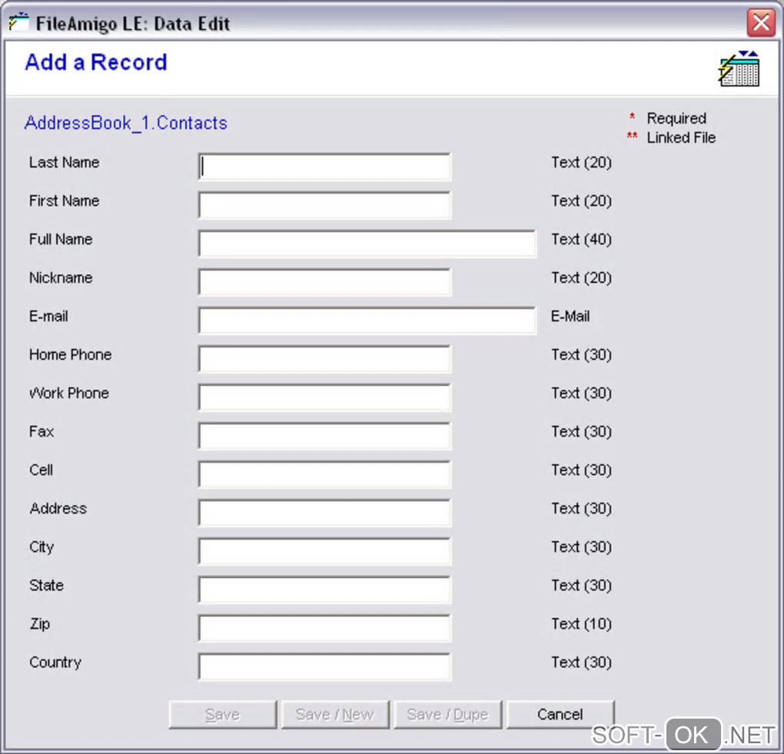The height and width of the screenshot is (754, 784).
Task: Click the Work Phone label
Action: [69, 393]
